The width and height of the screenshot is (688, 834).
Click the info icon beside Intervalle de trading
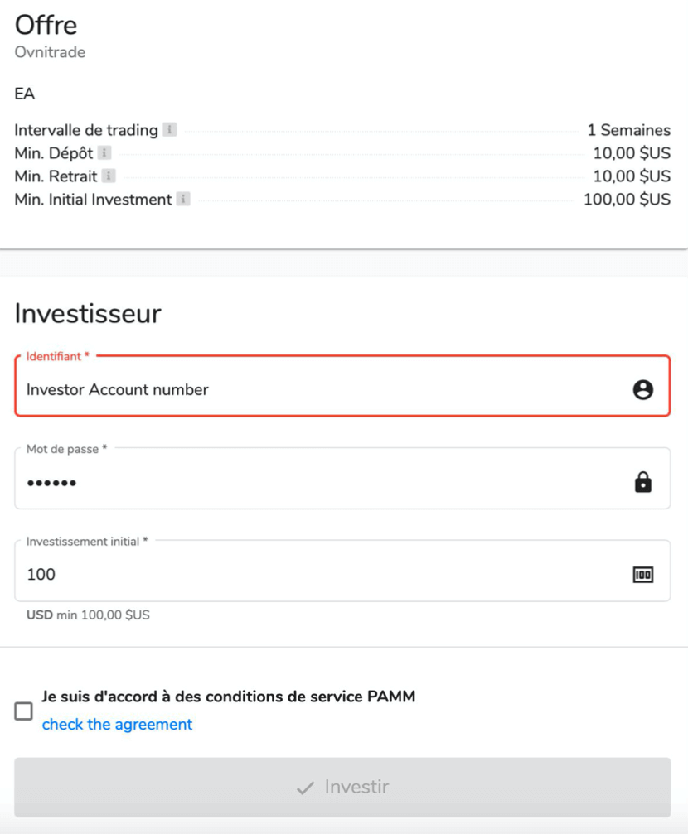pos(169,130)
